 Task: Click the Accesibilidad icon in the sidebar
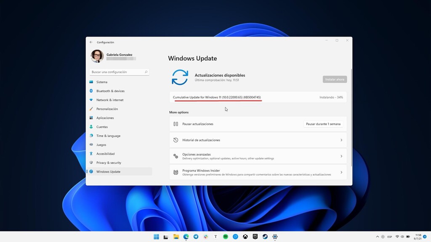[x=91, y=153]
